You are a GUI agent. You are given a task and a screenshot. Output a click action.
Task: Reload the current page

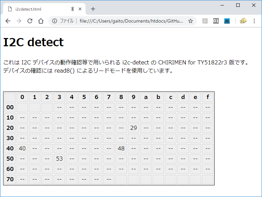pyautogui.click(x=30, y=21)
